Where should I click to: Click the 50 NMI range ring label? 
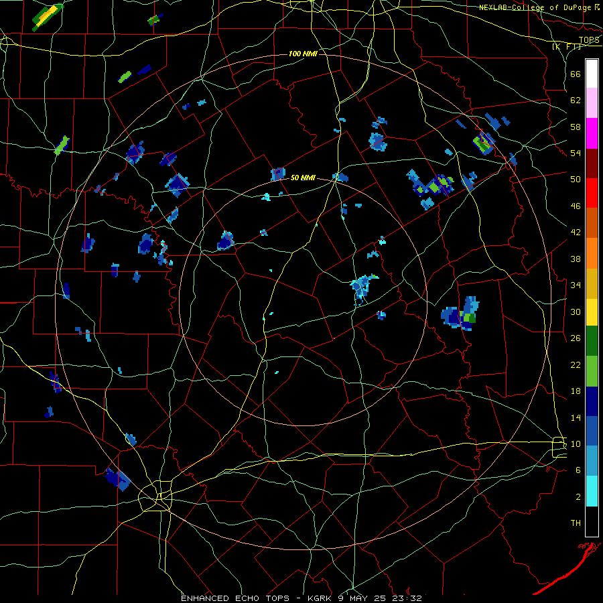coord(303,178)
